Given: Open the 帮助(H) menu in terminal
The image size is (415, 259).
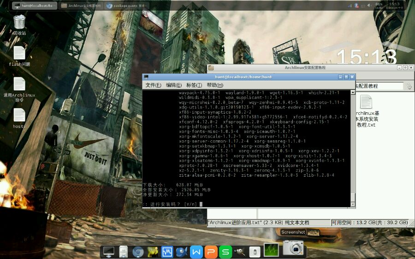Looking at the screenshot, I should 215,85.
